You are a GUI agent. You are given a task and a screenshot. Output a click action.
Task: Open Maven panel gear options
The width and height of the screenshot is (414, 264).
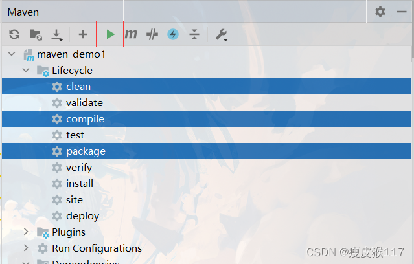pyautogui.click(x=380, y=12)
